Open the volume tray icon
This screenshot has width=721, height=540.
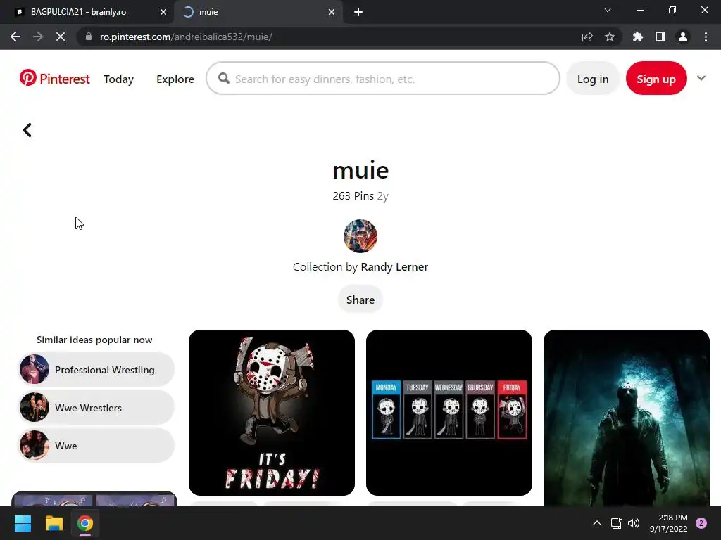point(634,523)
